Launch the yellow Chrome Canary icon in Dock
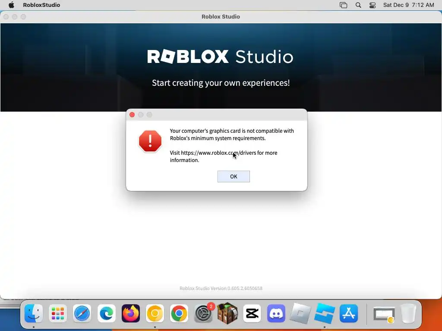The image size is (442, 331). (x=155, y=313)
